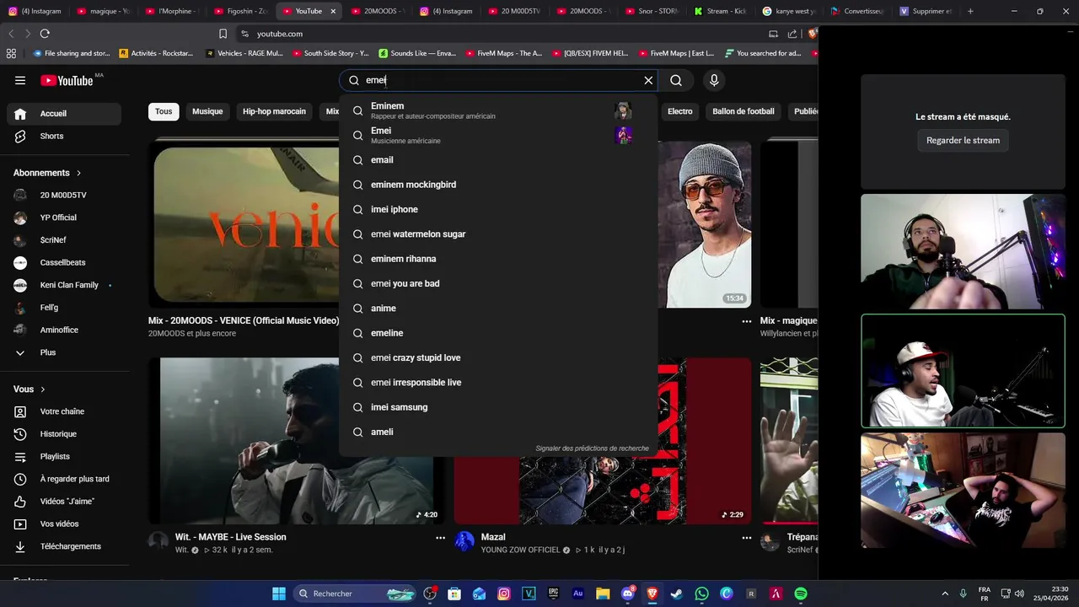Select the 'Hip-hop marocain' filter chip
The height and width of the screenshot is (607, 1079).
point(274,111)
